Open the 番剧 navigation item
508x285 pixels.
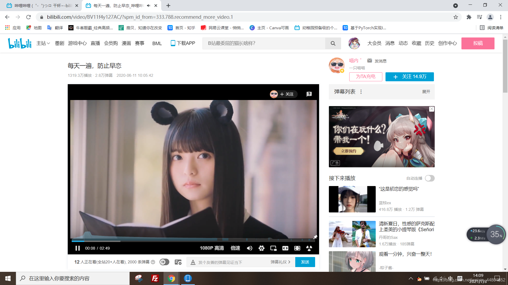(x=60, y=43)
